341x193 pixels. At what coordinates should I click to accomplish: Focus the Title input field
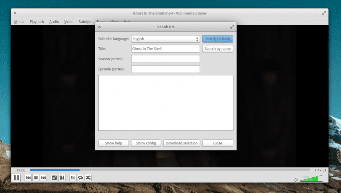(166, 49)
